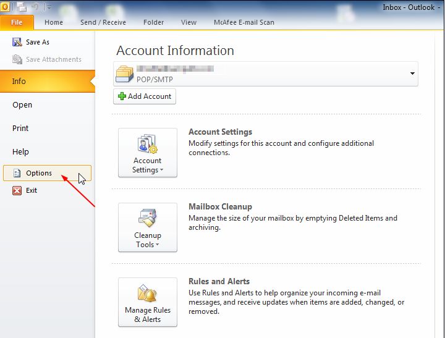Open the McAfee E-mail Scan tab
Screen dimensions: 445x338
pyautogui.click(x=244, y=22)
